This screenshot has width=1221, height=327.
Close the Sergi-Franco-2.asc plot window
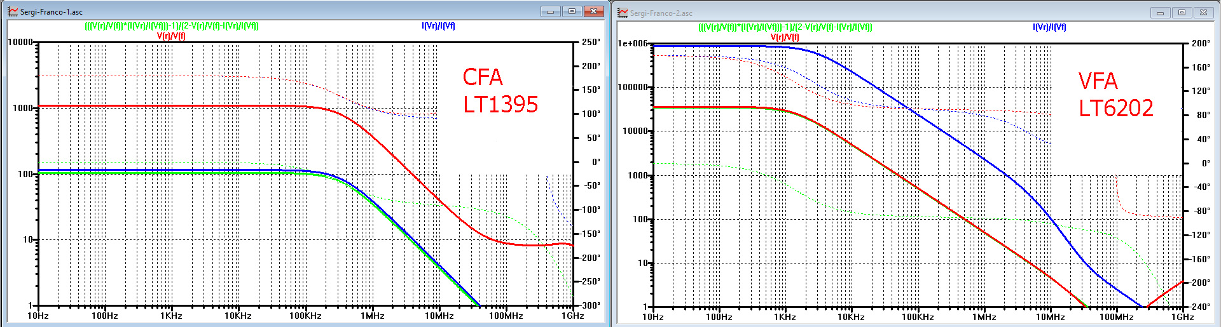(x=1203, y=13)
